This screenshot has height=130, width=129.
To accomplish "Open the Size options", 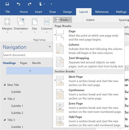I will 35,25.
